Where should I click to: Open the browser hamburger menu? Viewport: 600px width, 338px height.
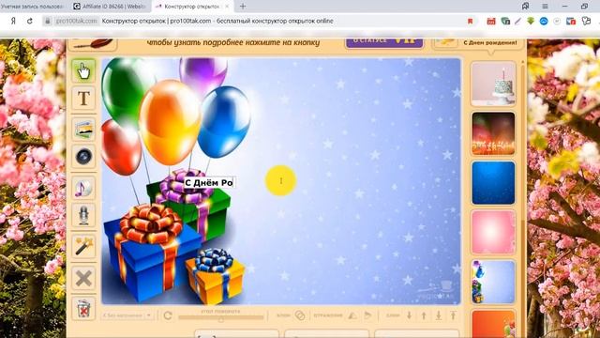tap(545, 7)
